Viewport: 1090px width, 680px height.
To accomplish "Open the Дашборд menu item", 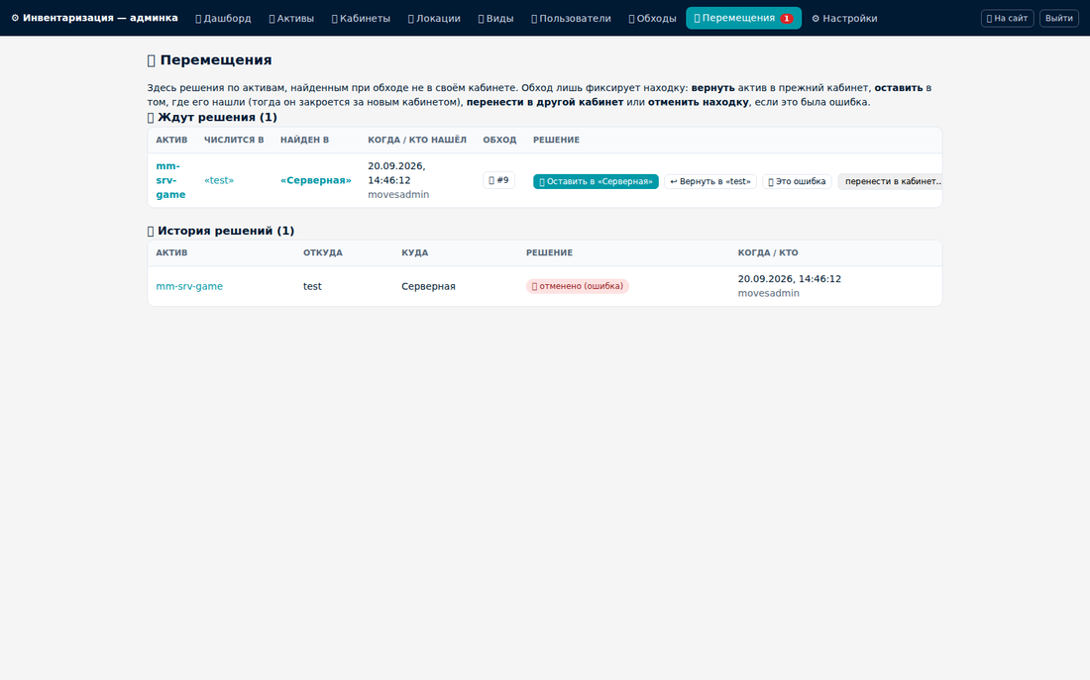I will coord(223,18).
